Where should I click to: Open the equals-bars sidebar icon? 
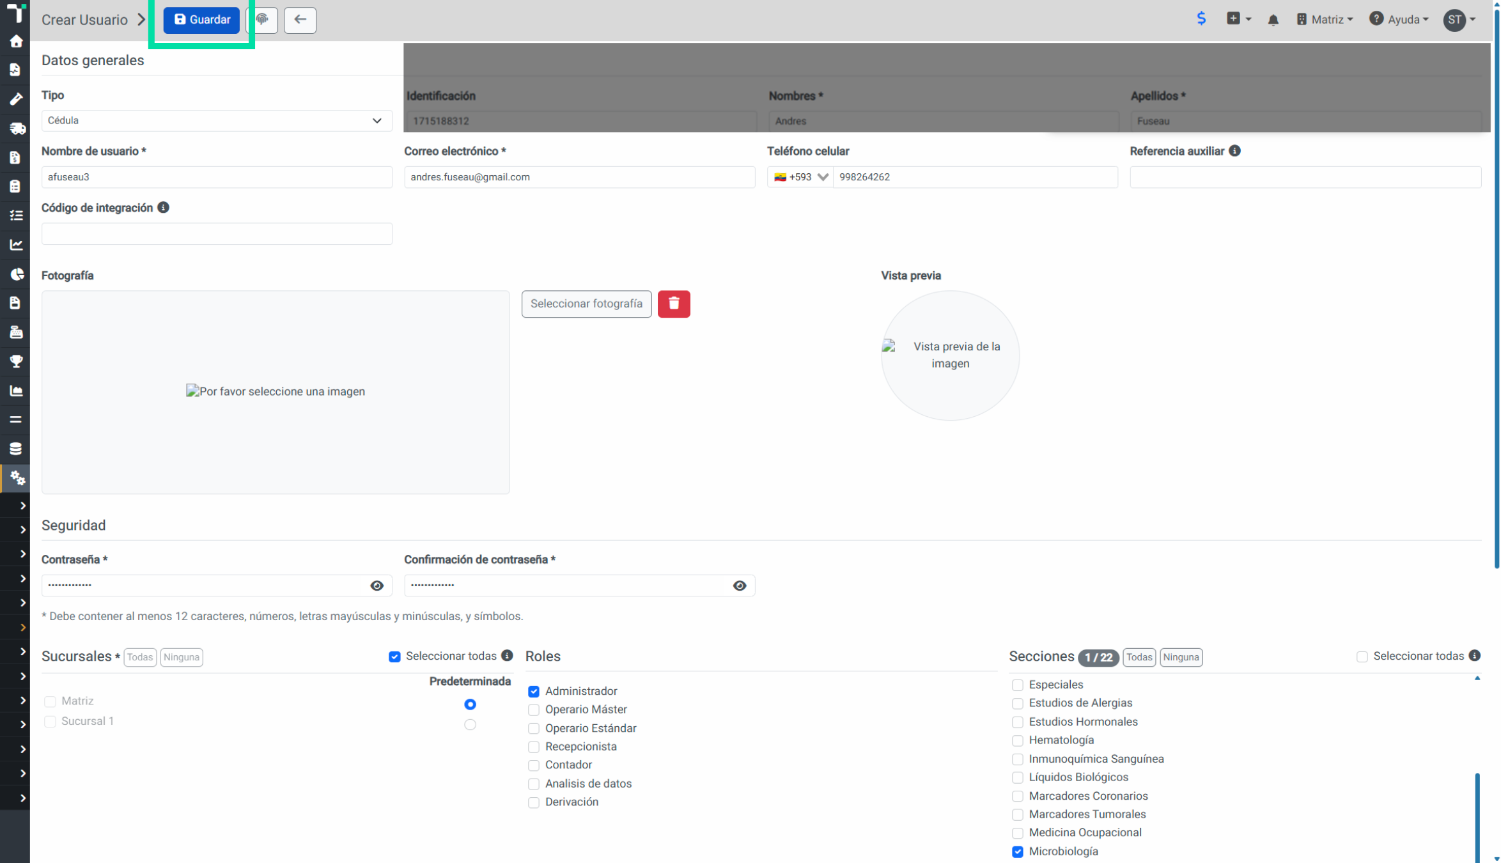click(x=16, y=420)
